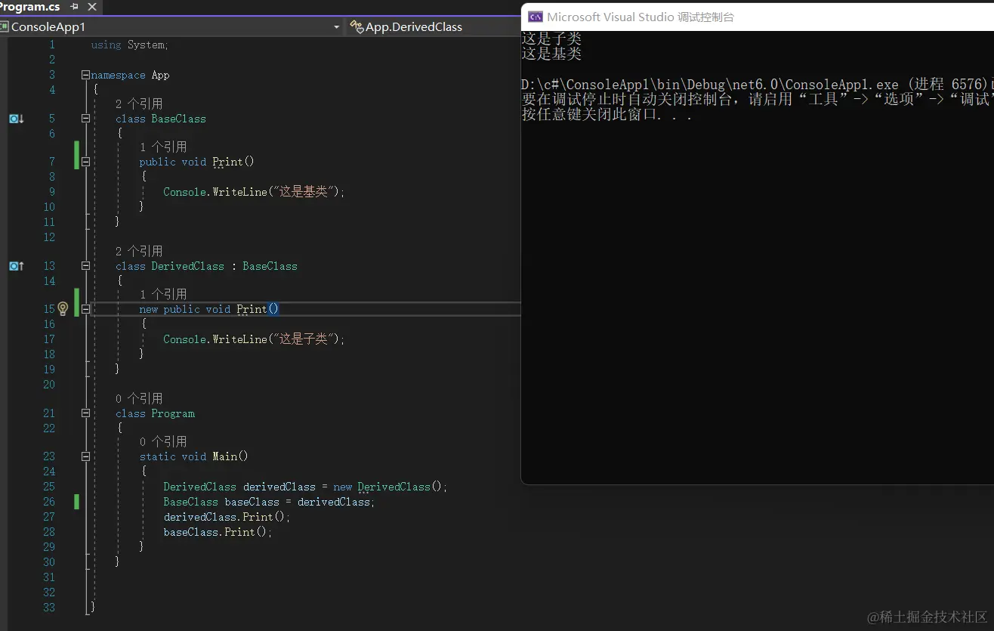Click the C# project icon beside ConsoleApp1
The width and height of the screenshot is (994, 631).
(5, 26)
